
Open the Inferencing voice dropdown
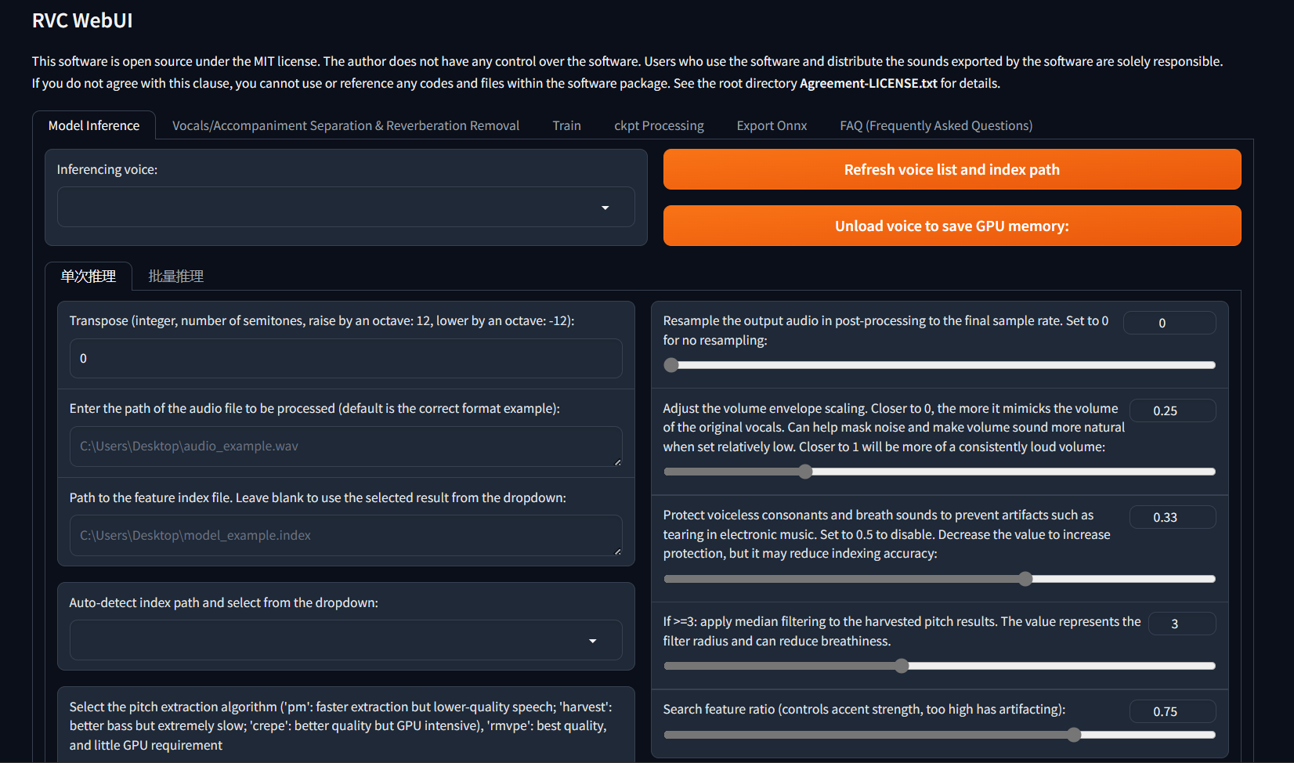coord(345,207)
